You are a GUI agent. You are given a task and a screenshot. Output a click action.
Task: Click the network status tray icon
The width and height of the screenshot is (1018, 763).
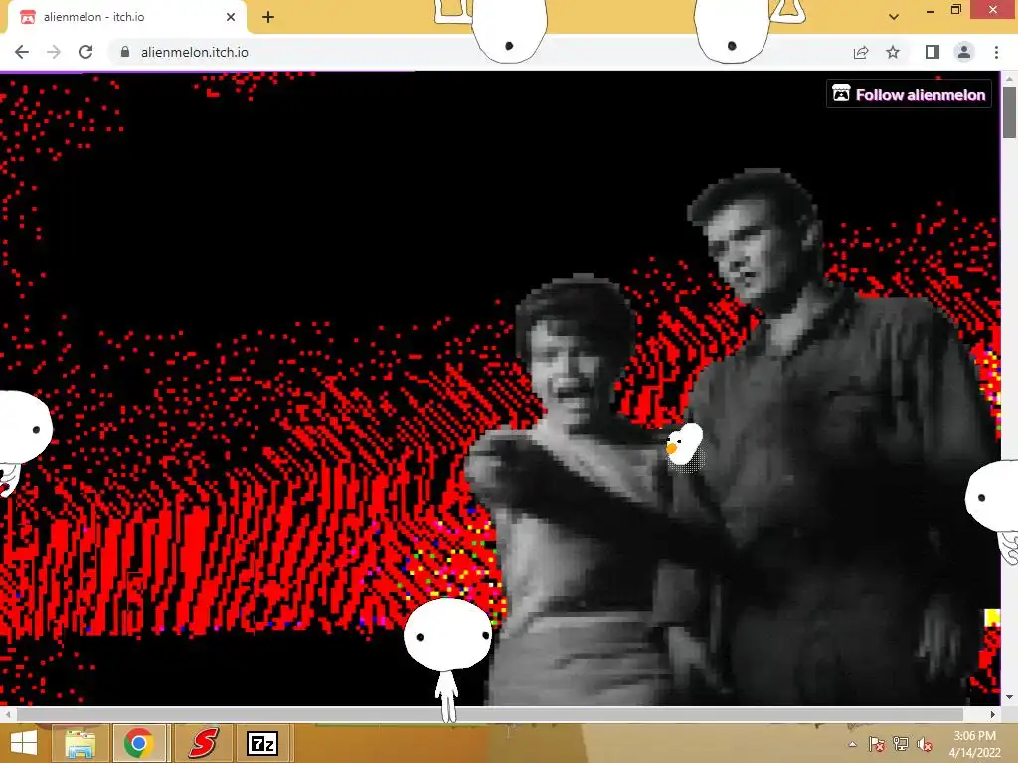901,744
